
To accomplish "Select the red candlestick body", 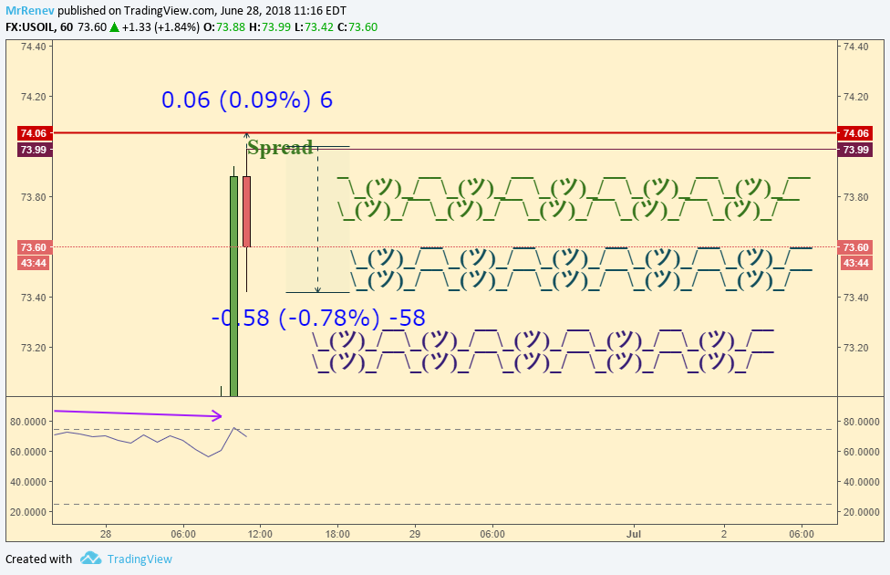I will point(246,212).
